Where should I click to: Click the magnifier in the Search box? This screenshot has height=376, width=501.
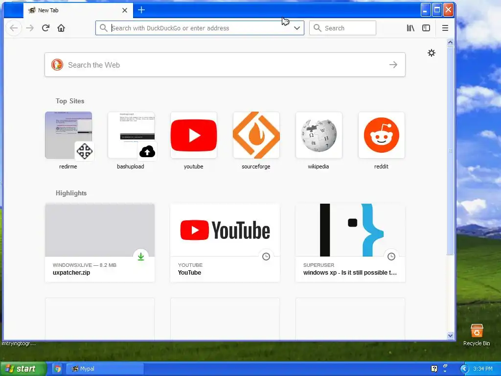point(317,28)
